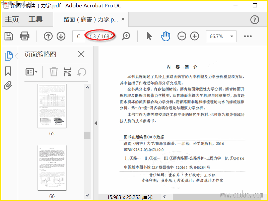Click the 15.983 x 25.253 厘米 page size
Image resolution: width=268 pixels, height=201 pixels.
click(x=130, y=197)
